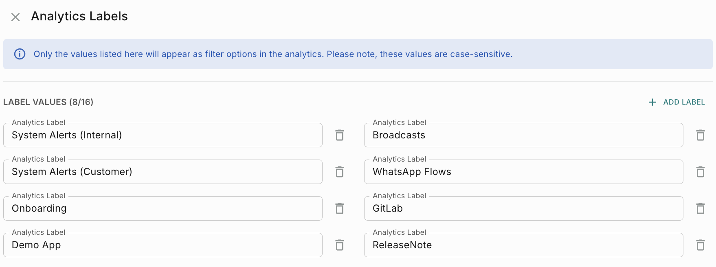Remove the Demo App label
This screenshot has width=716, height=267.
pos(340,245)
